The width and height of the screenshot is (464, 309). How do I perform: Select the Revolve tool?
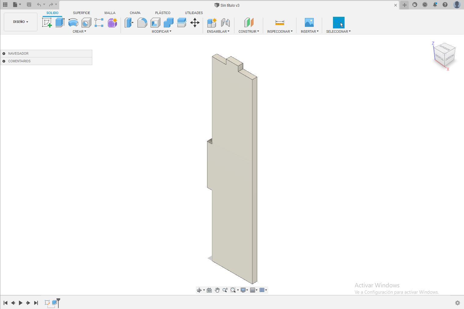point(73,23)
